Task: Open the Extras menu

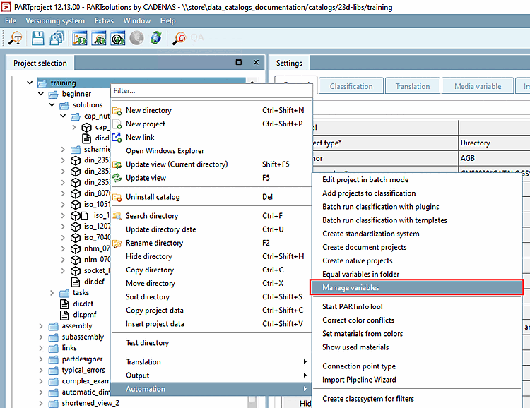Action: (x=104, y=20)
